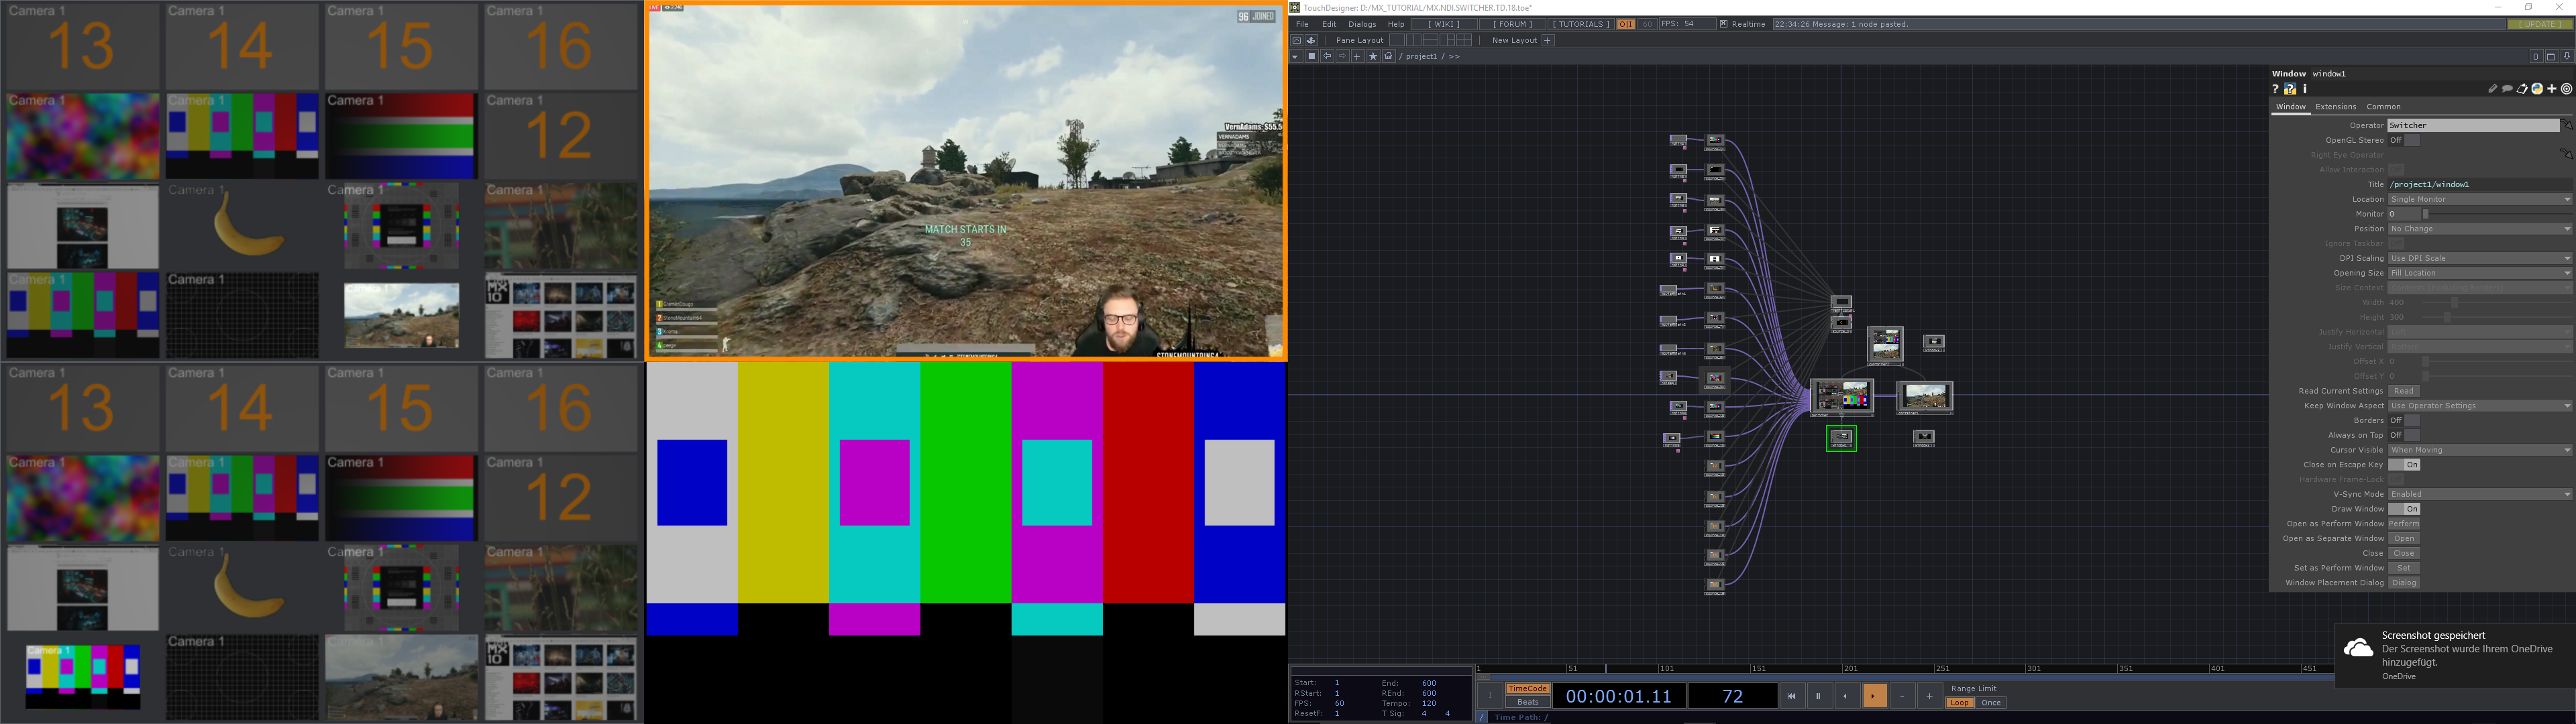
Task: Open the Location dropdown
Action: pos(2480,200)
